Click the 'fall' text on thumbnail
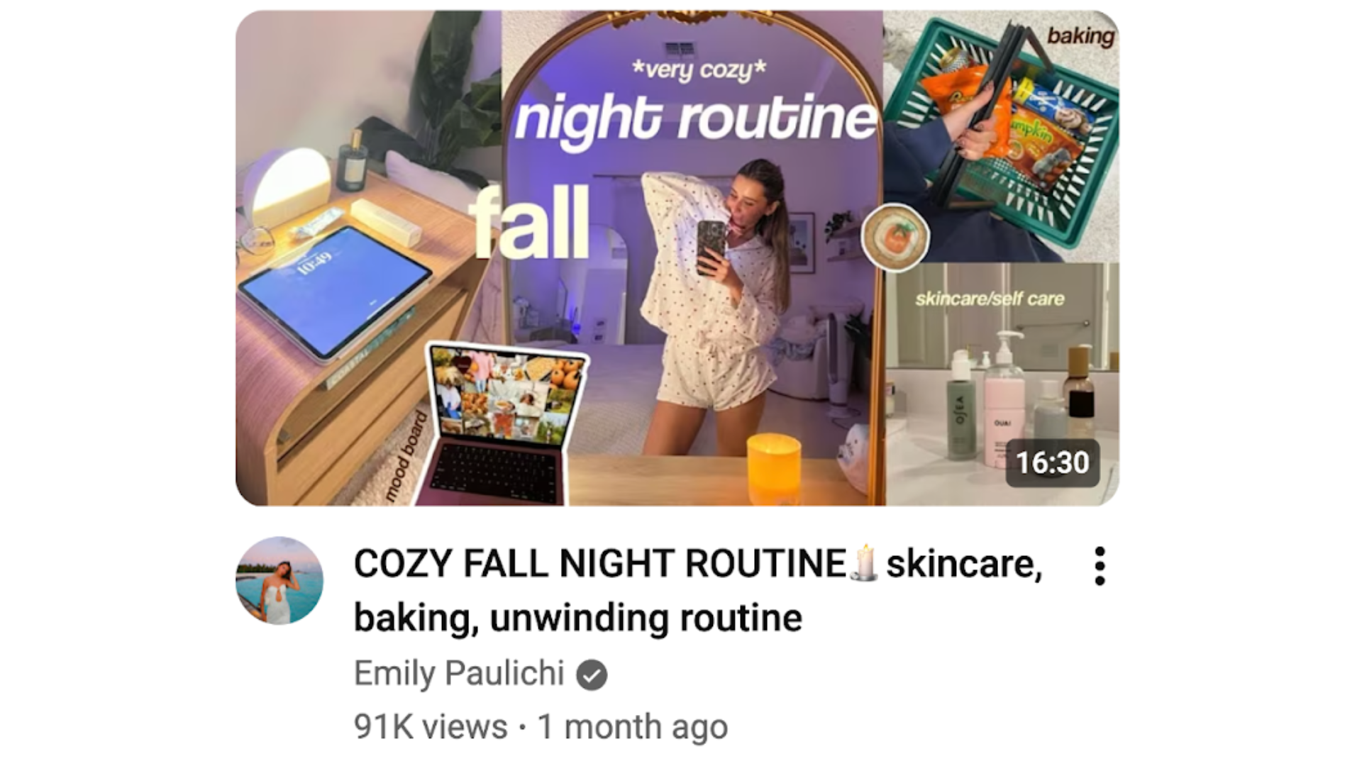 pos(529,222)
